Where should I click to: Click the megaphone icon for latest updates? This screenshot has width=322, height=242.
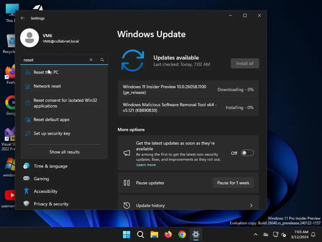[127, 153]
